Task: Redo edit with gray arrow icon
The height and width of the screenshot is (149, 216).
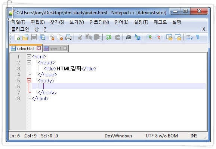Action: click(117, 37)
